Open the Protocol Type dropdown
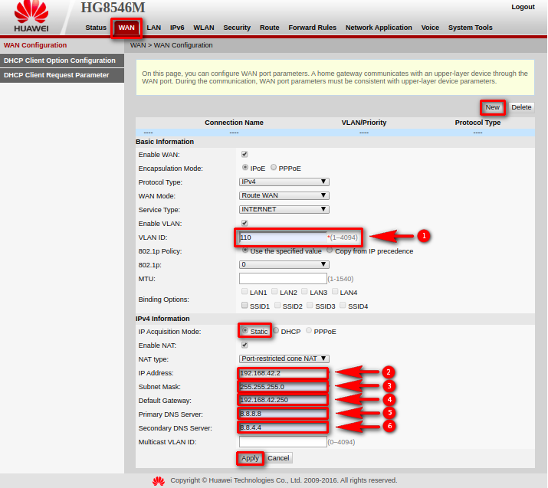Viewport: 548px width, 488px height. [x=284, y=182]
